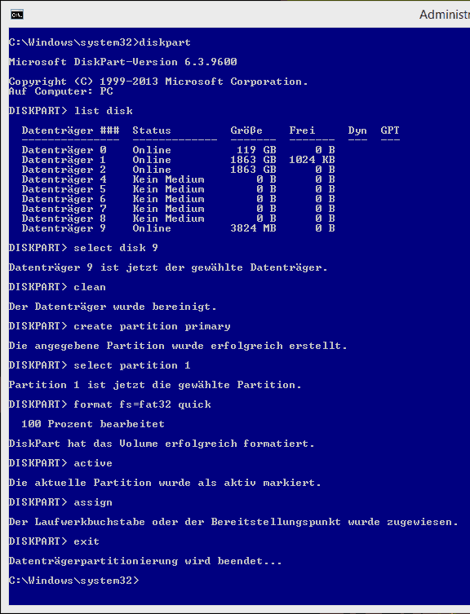Click the 'list disk' command line

70,111
